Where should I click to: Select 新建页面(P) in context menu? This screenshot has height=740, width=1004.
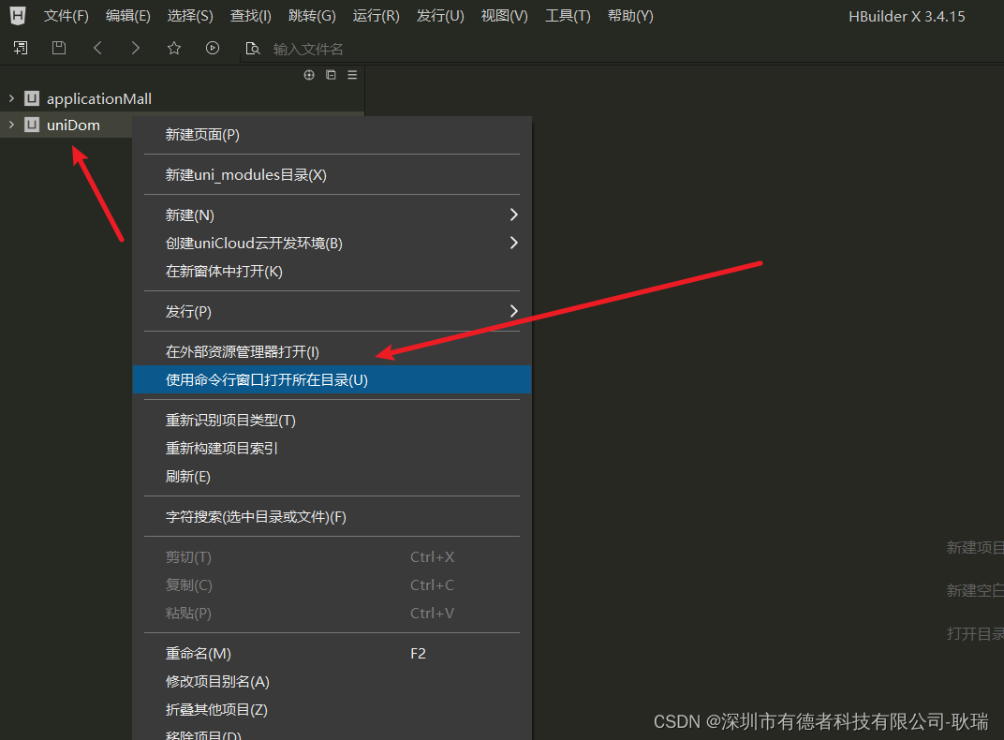(x=332, y=135)
